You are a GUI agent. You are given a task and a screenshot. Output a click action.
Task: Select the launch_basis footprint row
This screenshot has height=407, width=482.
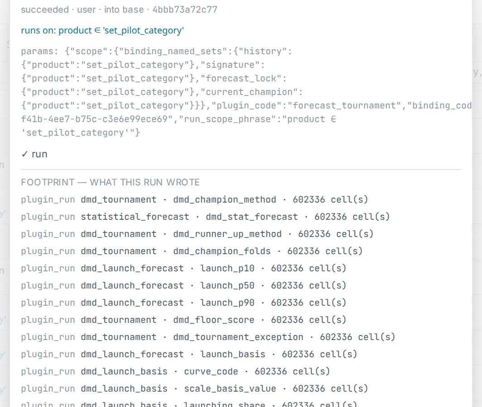click(189, 354)
